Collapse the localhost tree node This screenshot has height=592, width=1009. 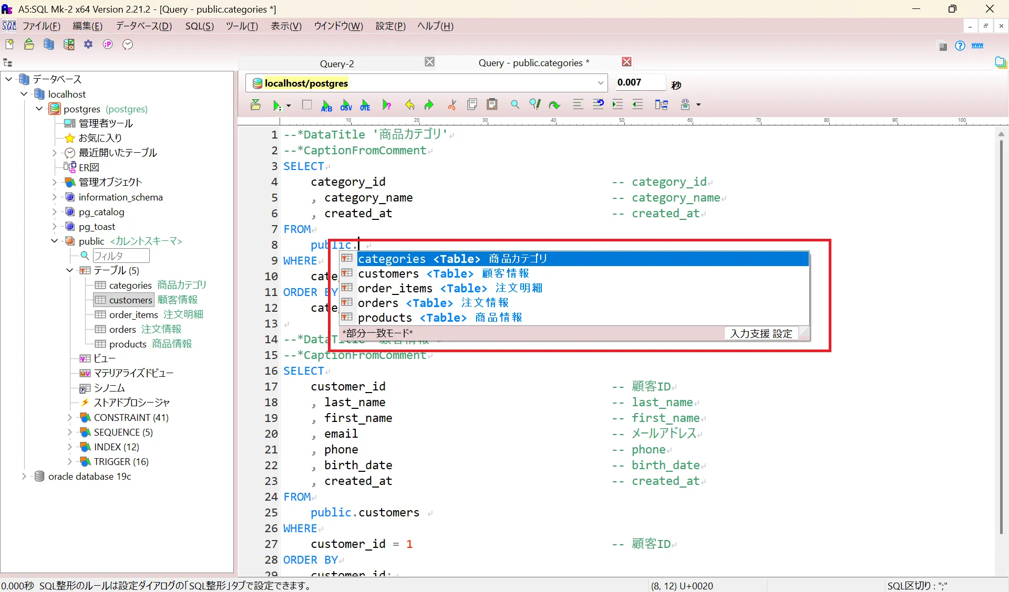[x=24, y=94]
